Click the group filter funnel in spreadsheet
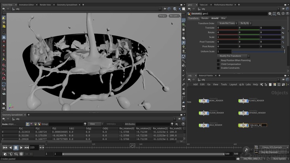 pyautogui.click(x=85, y=124)
